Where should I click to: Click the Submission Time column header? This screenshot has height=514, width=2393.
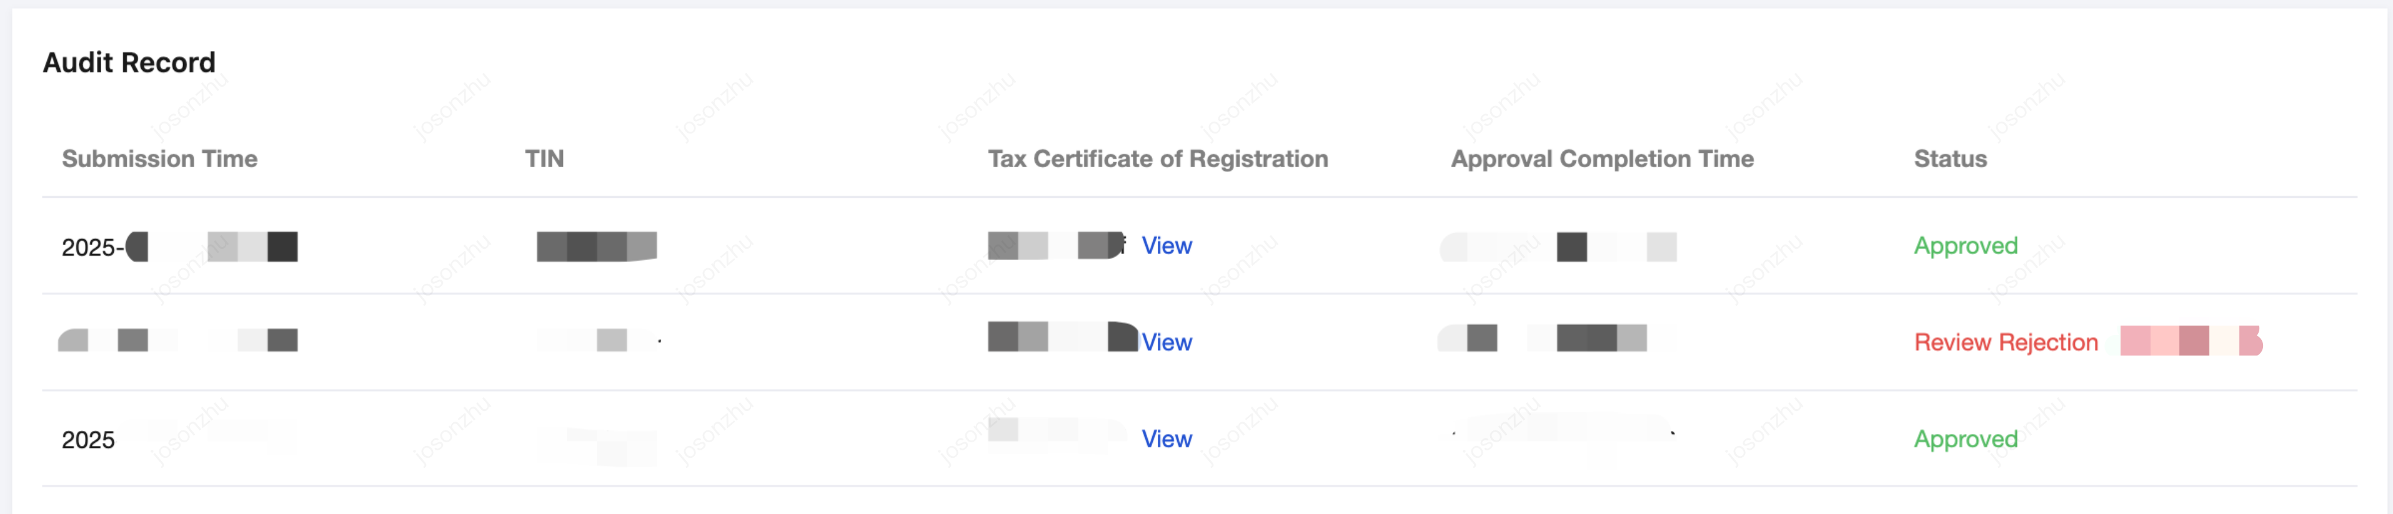click(159, 158)
